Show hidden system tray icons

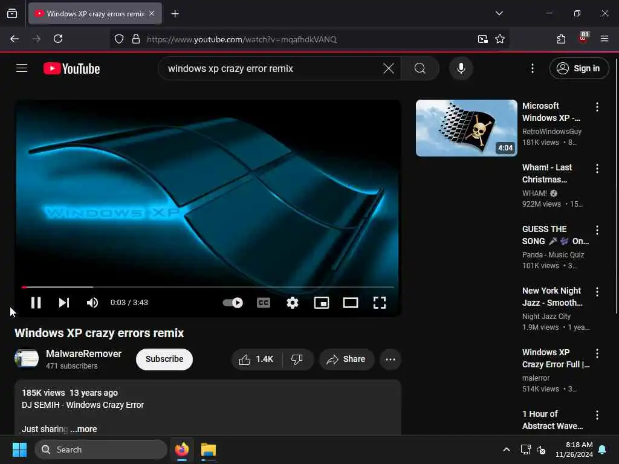tap(506, 449)
